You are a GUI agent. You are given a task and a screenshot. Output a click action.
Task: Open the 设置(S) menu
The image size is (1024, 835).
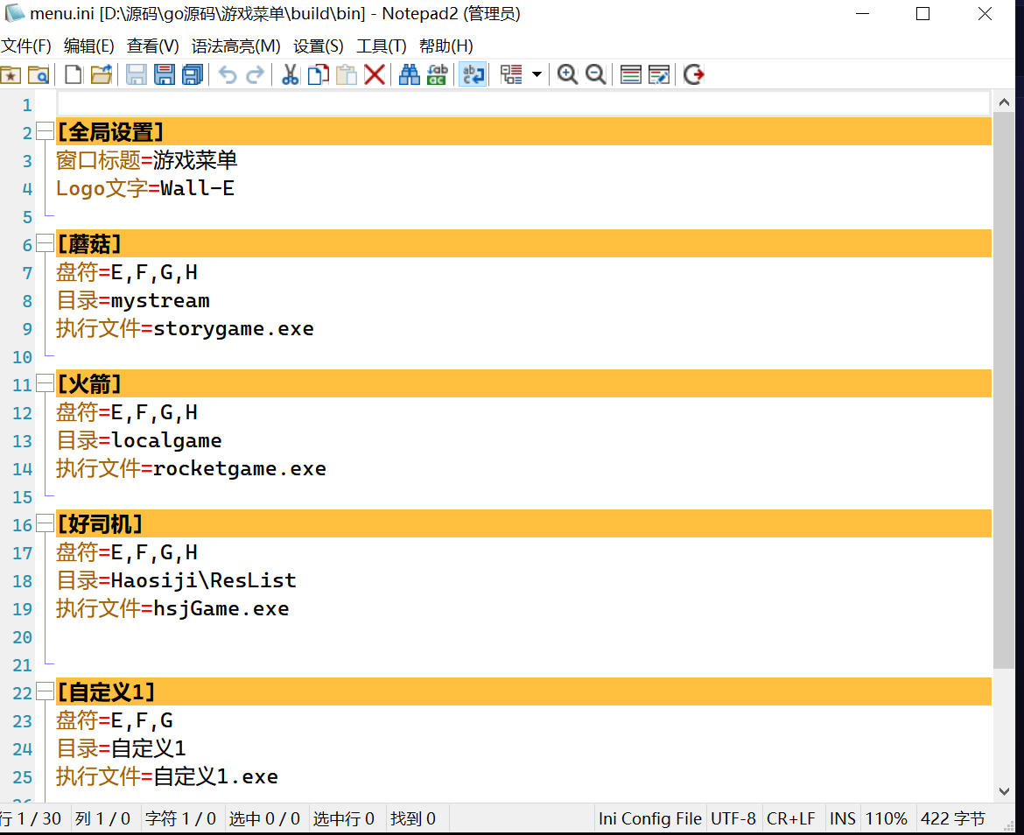(x=318, y=46)
